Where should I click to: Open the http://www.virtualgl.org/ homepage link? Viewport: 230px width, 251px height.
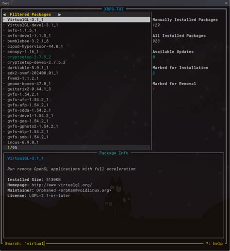click(x=62, y=185)
